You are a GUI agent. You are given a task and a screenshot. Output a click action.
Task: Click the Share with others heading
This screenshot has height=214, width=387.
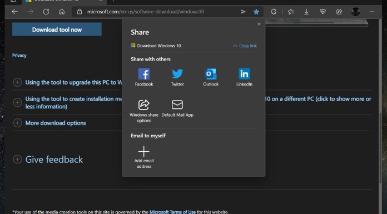point(151,59)
